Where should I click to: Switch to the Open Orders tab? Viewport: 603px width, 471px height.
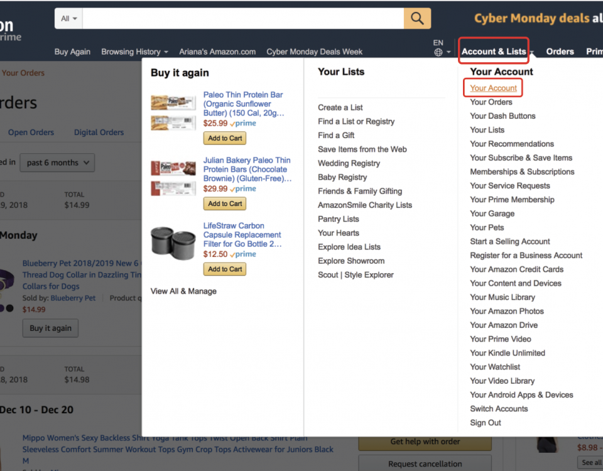[x=31, y=133]
